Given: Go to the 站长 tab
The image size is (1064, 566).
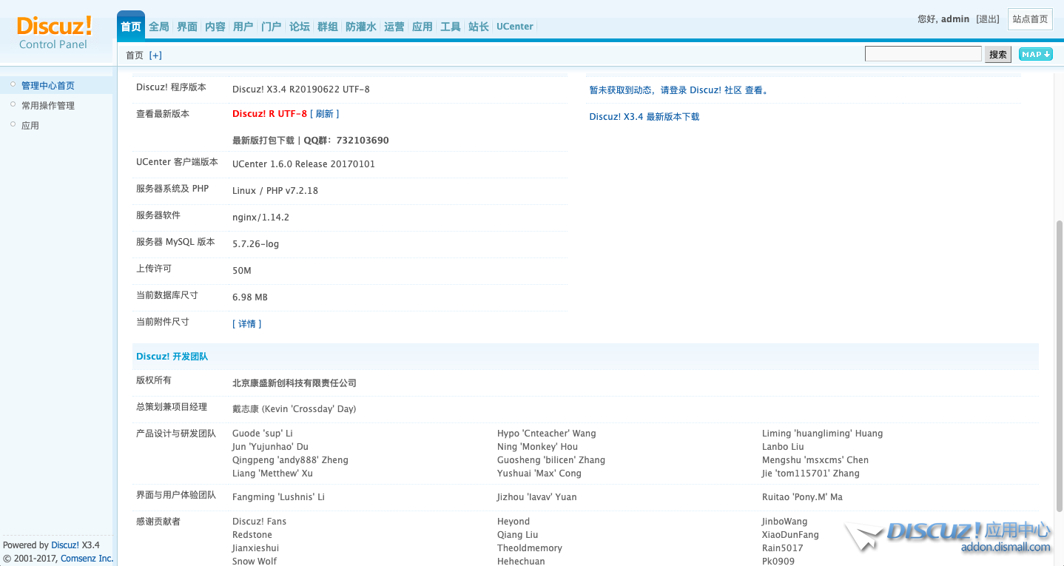Looking at the screenshot, I should click(x=479, y=27).
